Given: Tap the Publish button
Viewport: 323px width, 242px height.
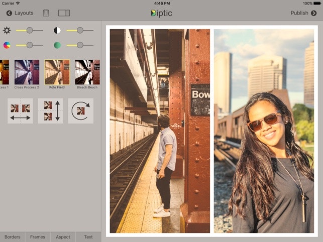Looking at the screenshot, I should tap(303, 13).
